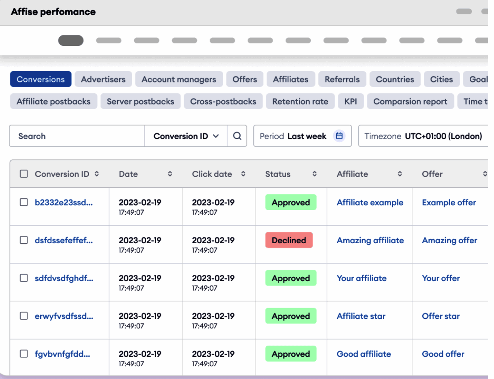Click the search magnifier icon
This screenshot has height=379, width=494.
[x=237, y=136]
